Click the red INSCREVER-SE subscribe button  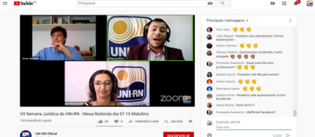pos(179,135)
